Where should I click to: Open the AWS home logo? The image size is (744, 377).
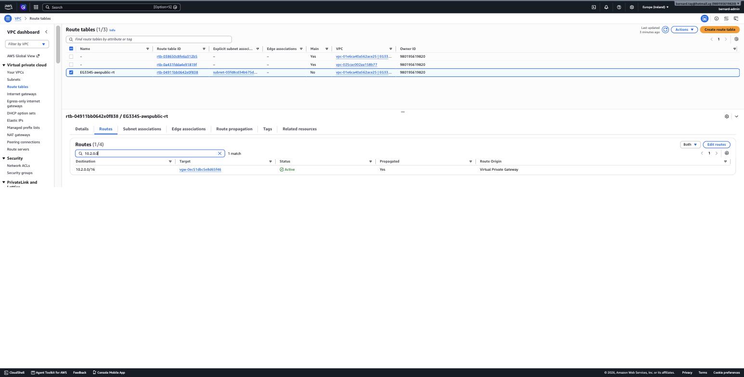pyautogui.click(x=9, y=7)
